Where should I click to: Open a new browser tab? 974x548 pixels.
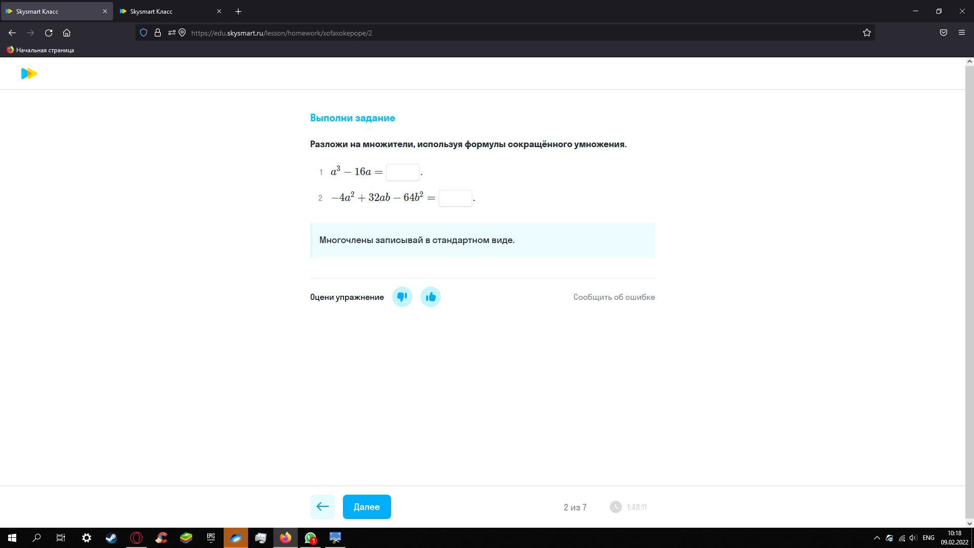pos(238,11)
